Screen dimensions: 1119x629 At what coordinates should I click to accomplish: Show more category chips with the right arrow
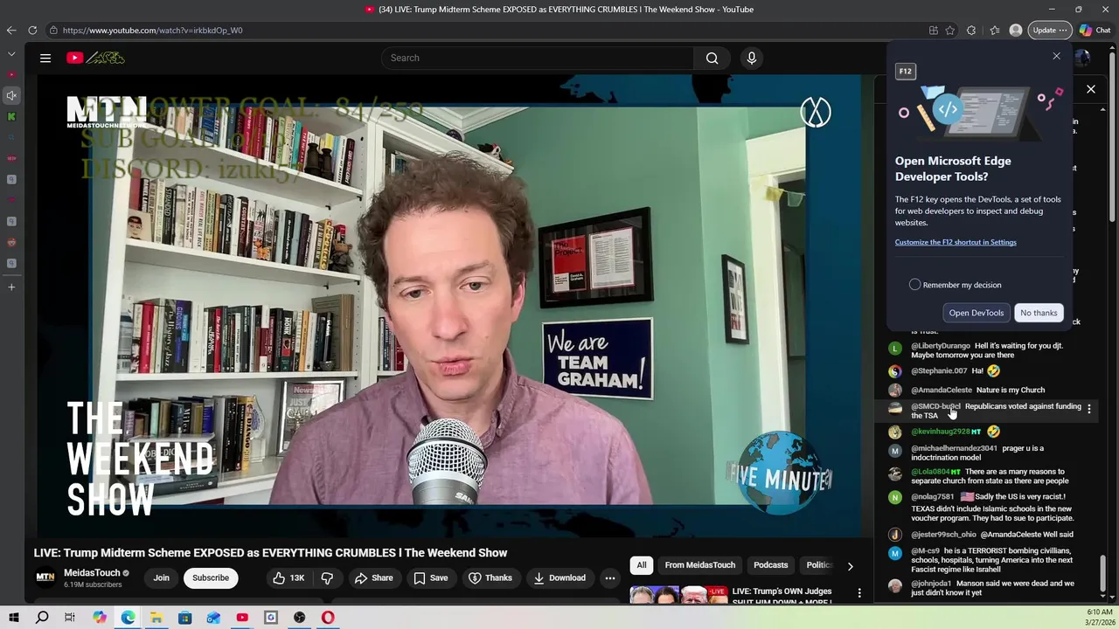click(x=850, y=566)
